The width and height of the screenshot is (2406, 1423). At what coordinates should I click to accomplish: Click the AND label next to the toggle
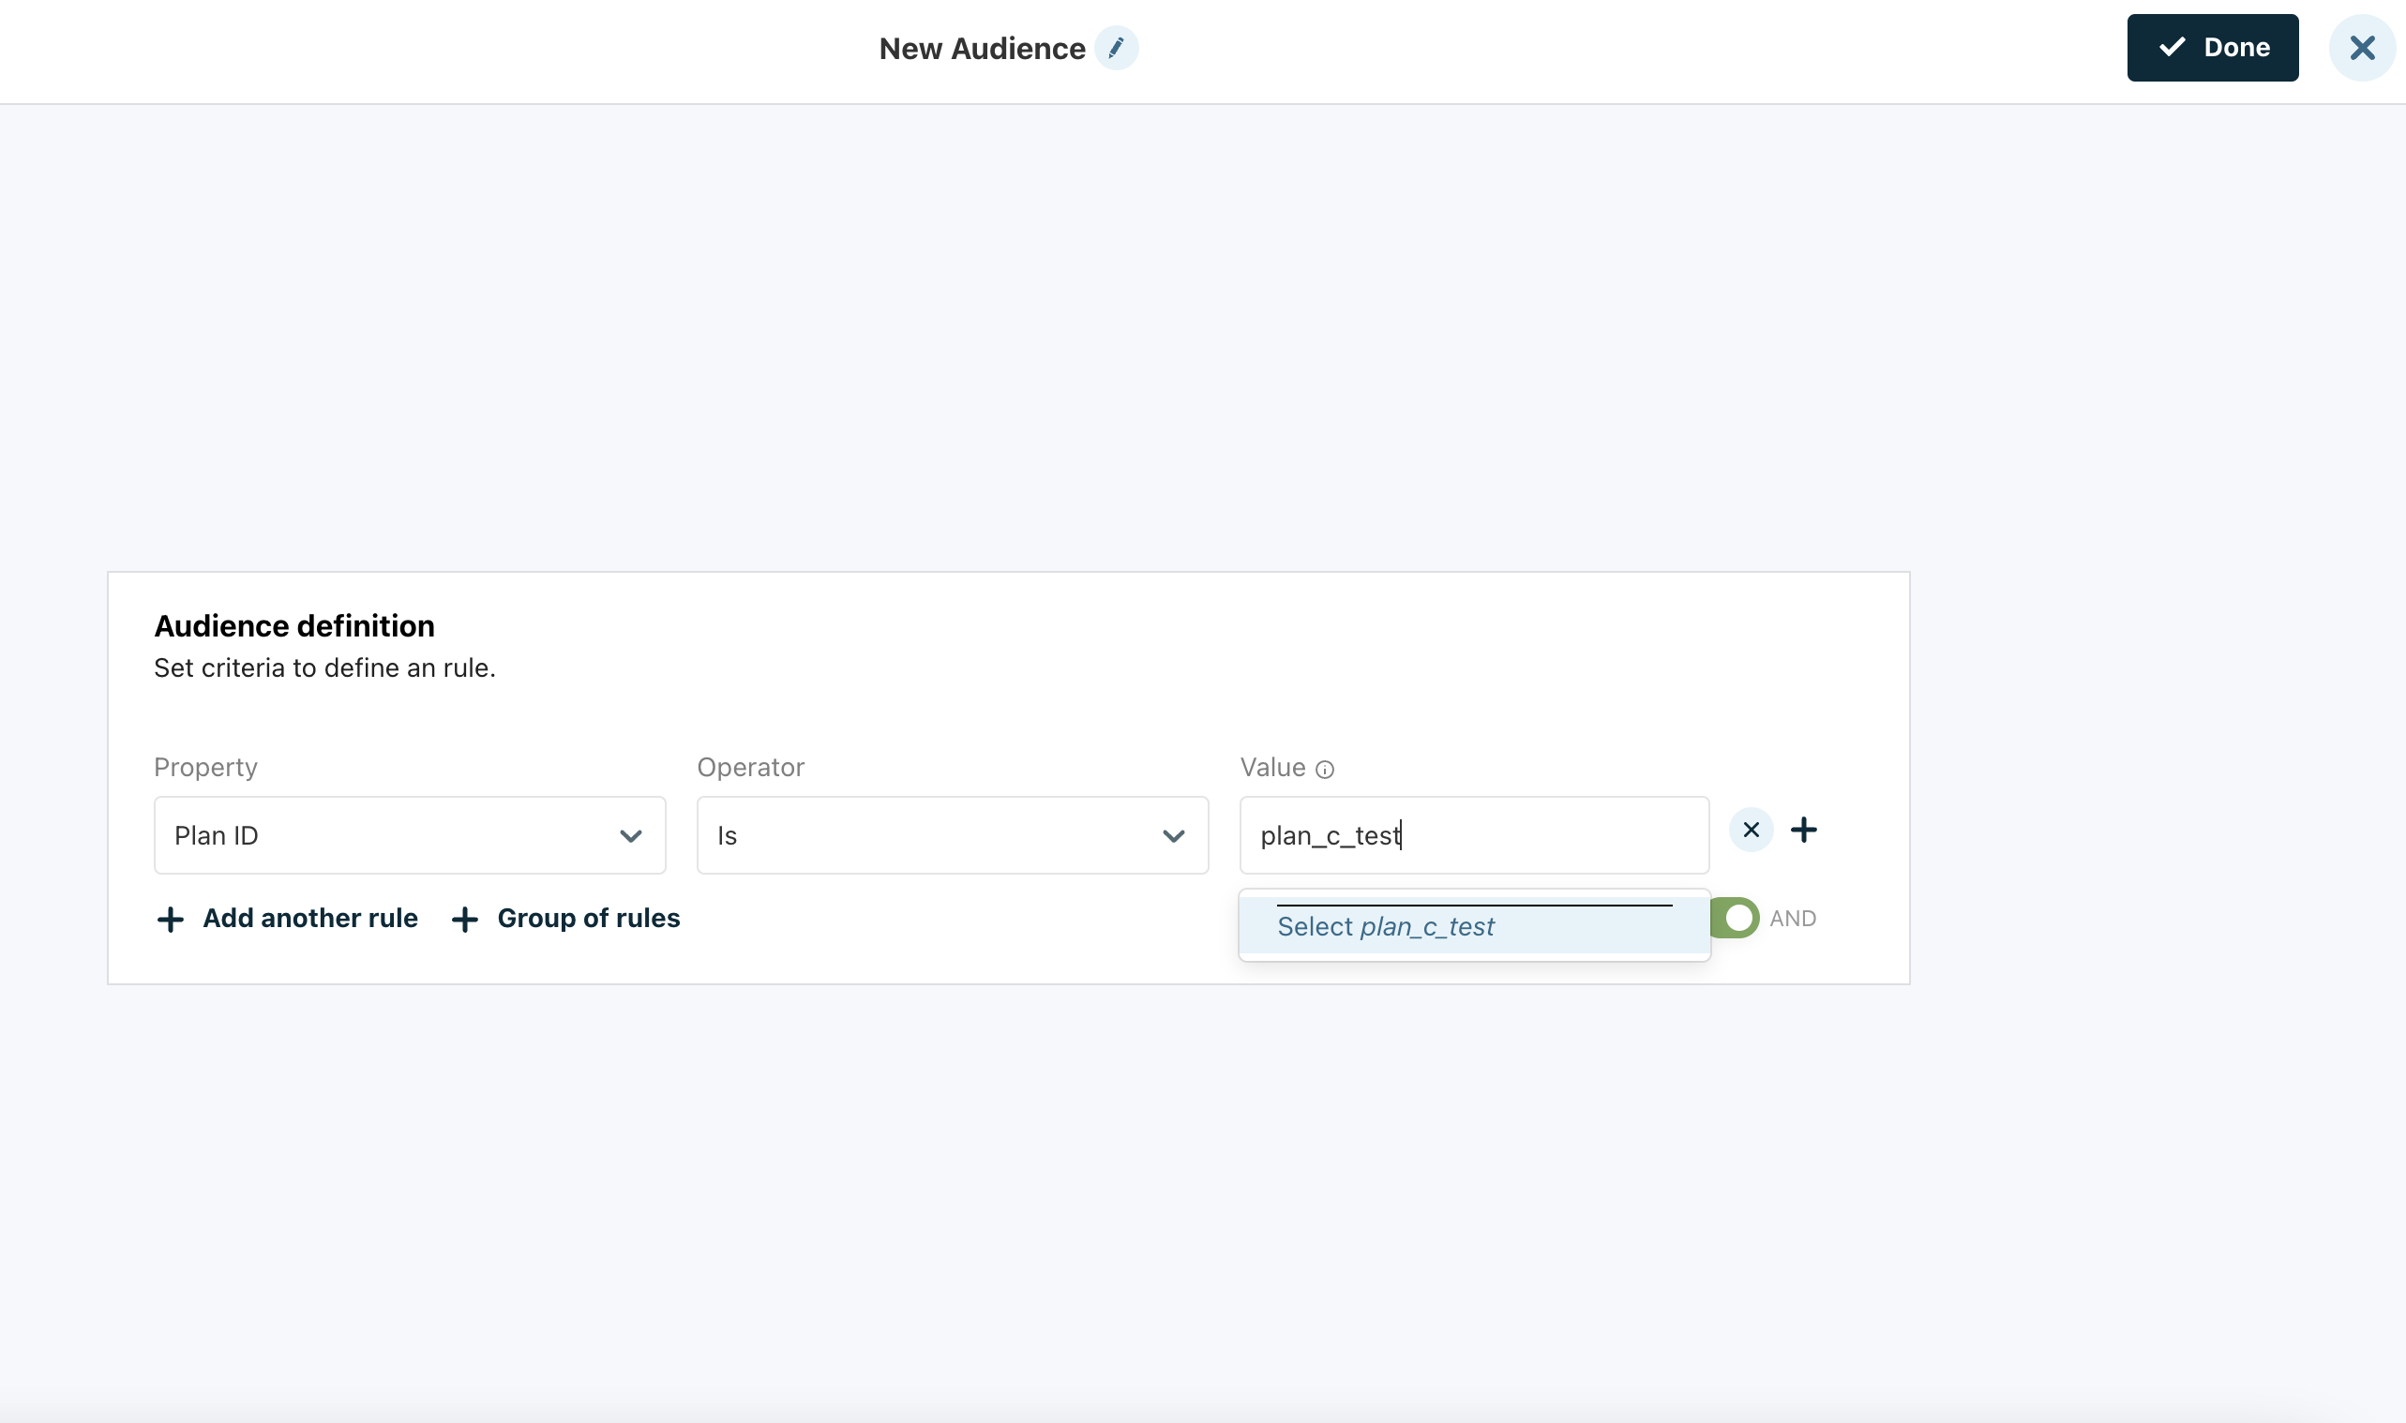tap(1792, 919)
